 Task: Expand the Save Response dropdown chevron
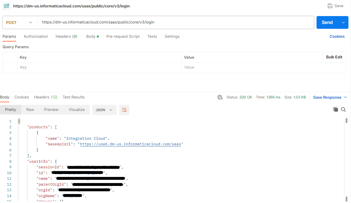(x=345, y=97)
